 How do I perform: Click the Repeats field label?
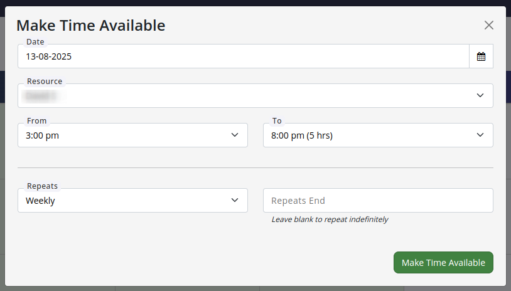[x=42, y=186]
